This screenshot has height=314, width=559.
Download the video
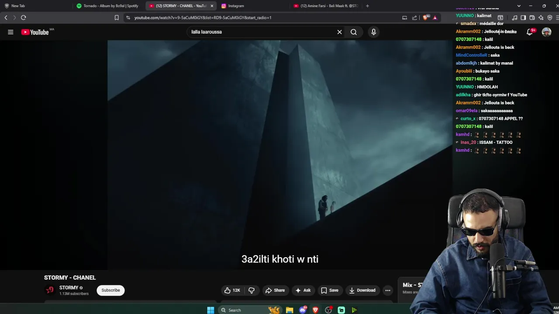(362, 290)
